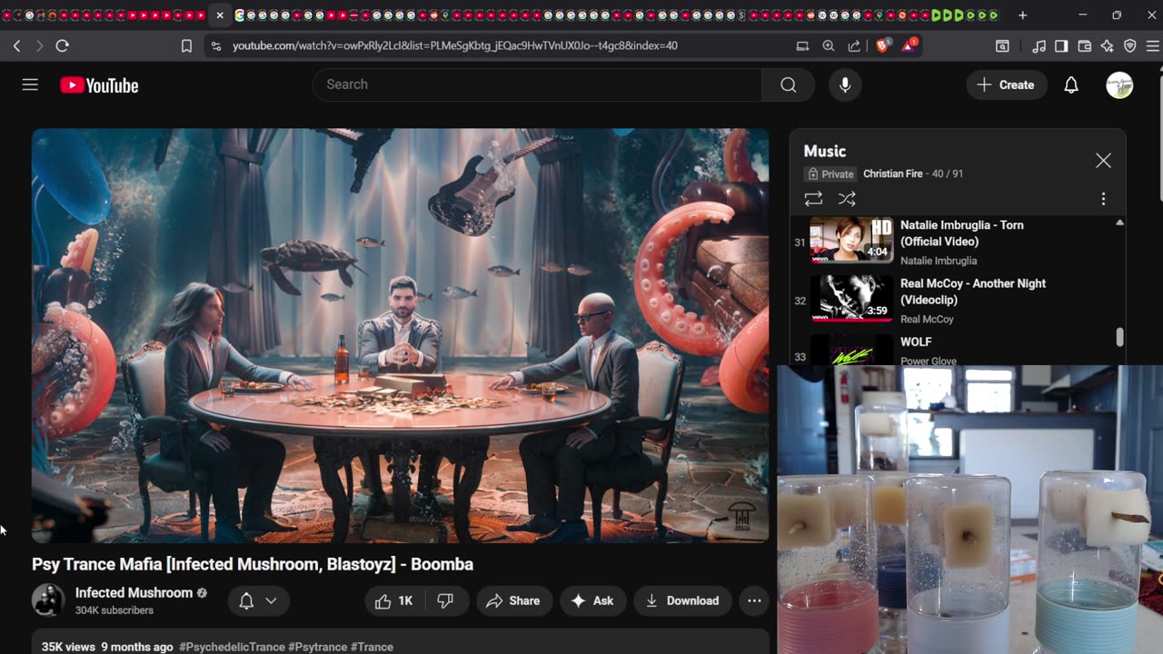1163x654 pixels.
Task: Select the WOLF playlist entry title
Action: point(916,342)
